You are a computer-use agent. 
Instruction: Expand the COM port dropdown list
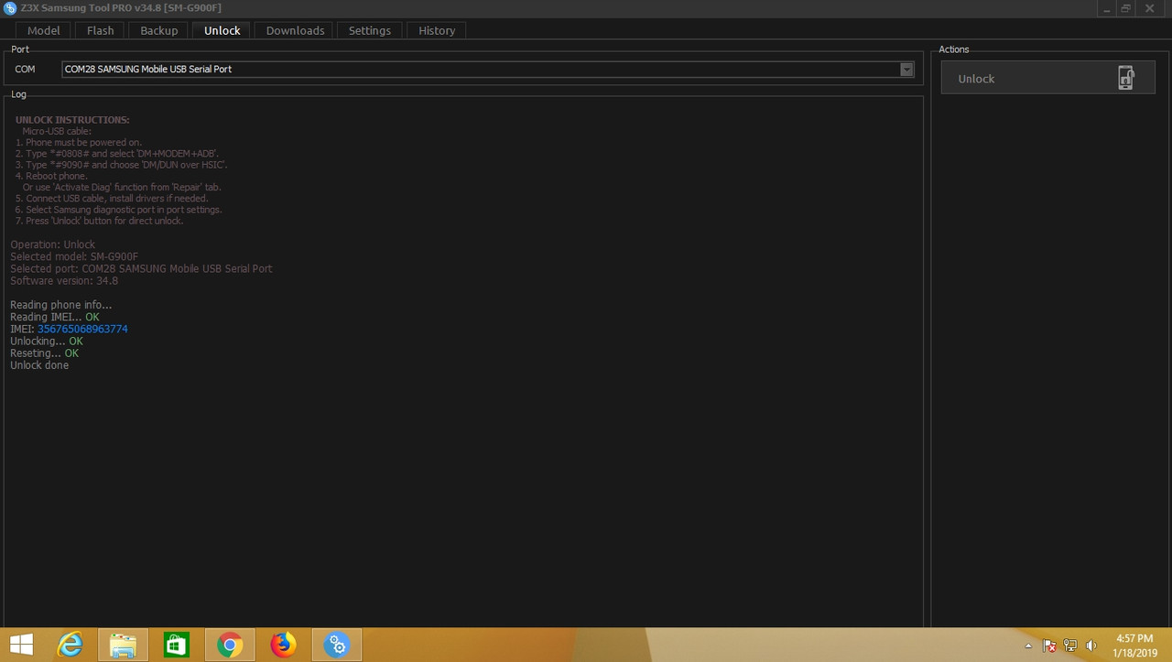(x=906, y=70)
